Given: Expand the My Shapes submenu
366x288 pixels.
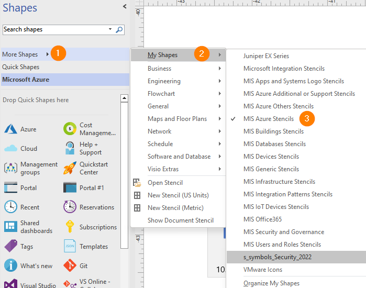Looking at the screenshot, I should click(x=219, y=55).
